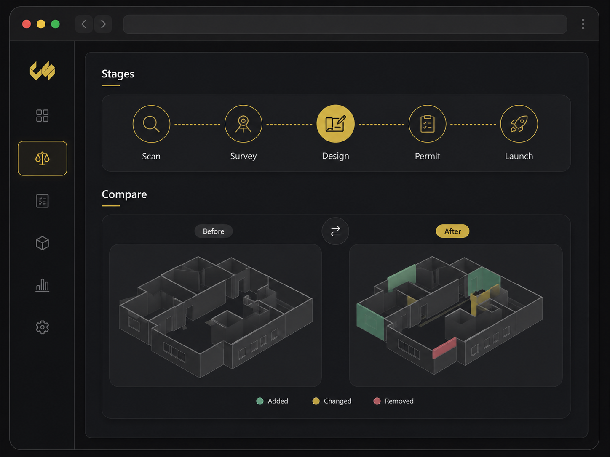Click the Added legend label

pyautogui.click(x=278, y=401)
